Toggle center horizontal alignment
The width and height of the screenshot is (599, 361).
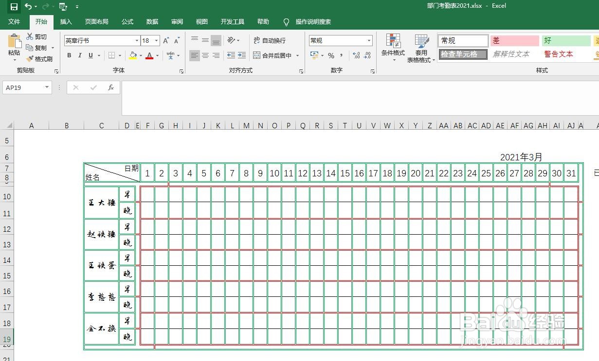(x=205, y=55)
